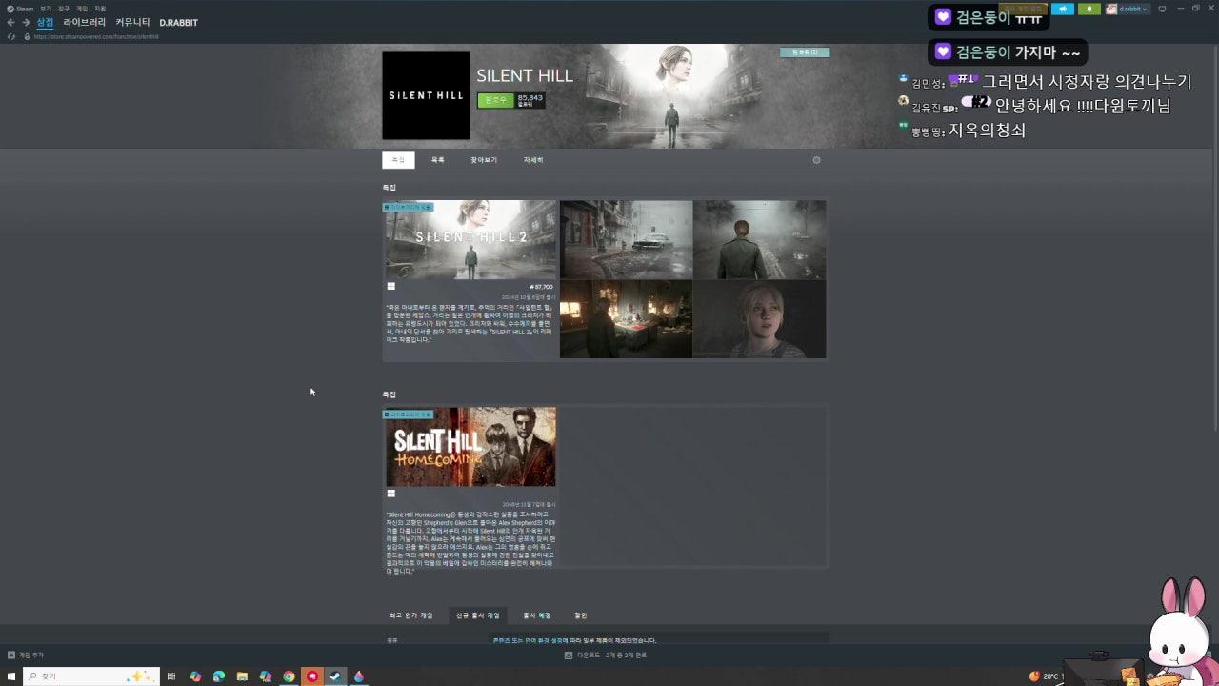Click the padlock icon beside the URL
This screenshot has height=686, width=1219.
point(27,36)
